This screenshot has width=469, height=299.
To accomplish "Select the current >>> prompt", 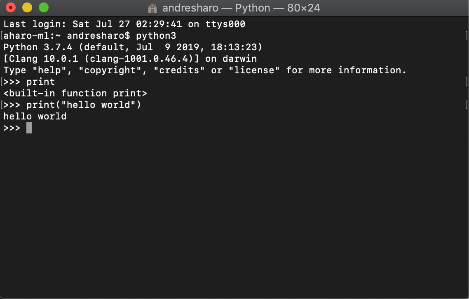I will tap(12, 128).
